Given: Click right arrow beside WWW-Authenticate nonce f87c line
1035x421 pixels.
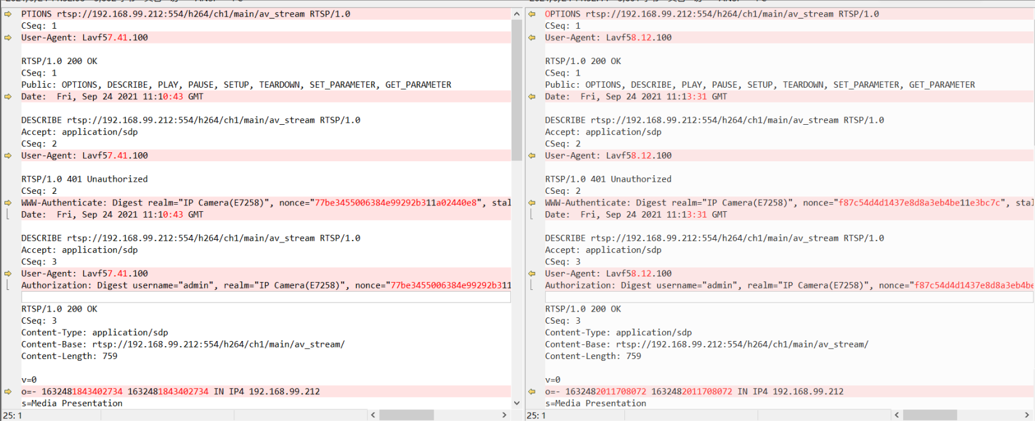Looking at the screenshot, I should pyautogui.click(x=532, y=203).
